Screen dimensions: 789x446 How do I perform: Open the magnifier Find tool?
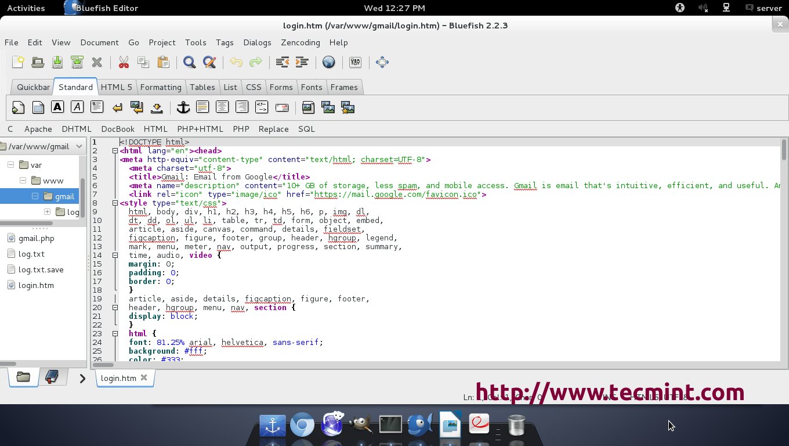pos(189,62)
